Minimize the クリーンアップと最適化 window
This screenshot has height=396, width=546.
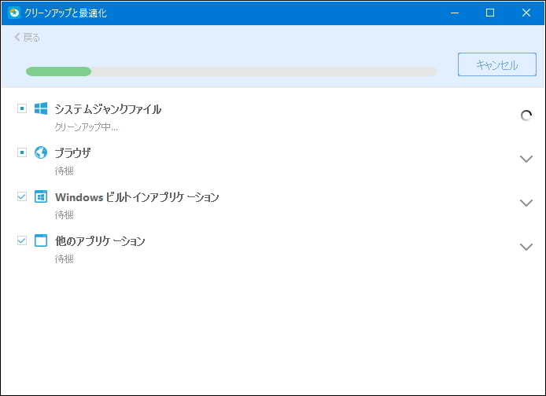(455, 13)
